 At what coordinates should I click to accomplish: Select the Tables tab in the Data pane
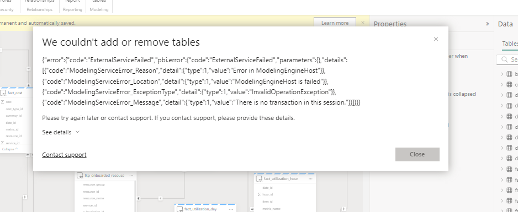pyautogui.click(x=510, y=44)
